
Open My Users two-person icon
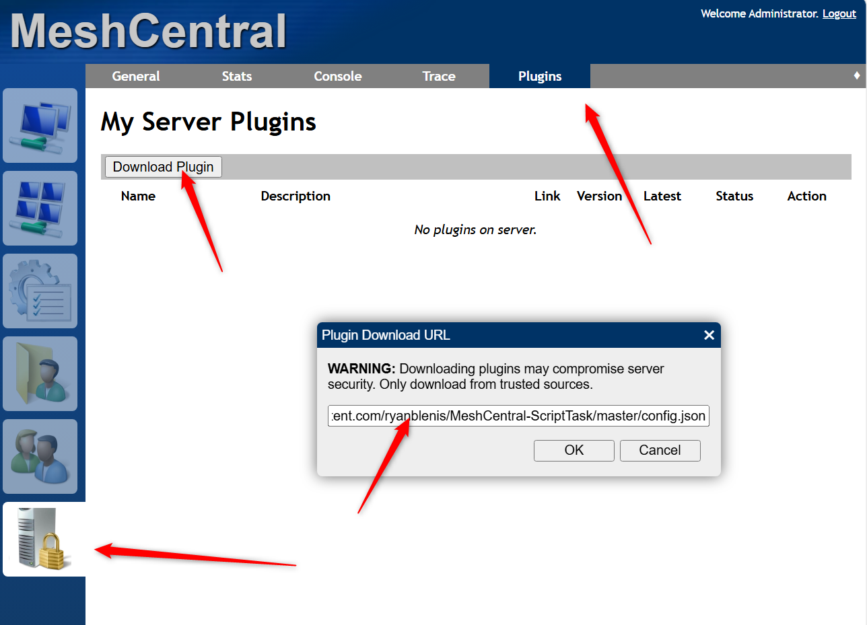point(40,457)
